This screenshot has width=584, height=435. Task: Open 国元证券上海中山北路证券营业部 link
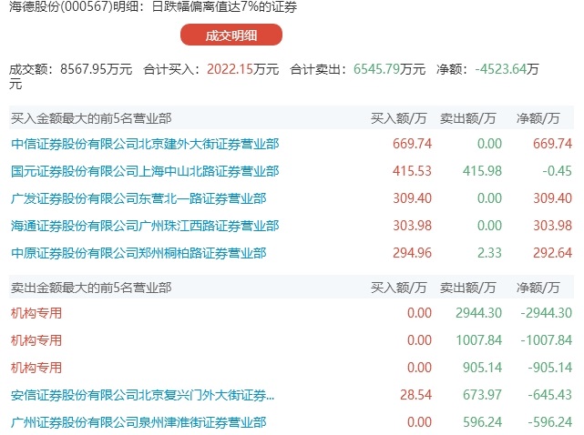click(x=145, y=171)
